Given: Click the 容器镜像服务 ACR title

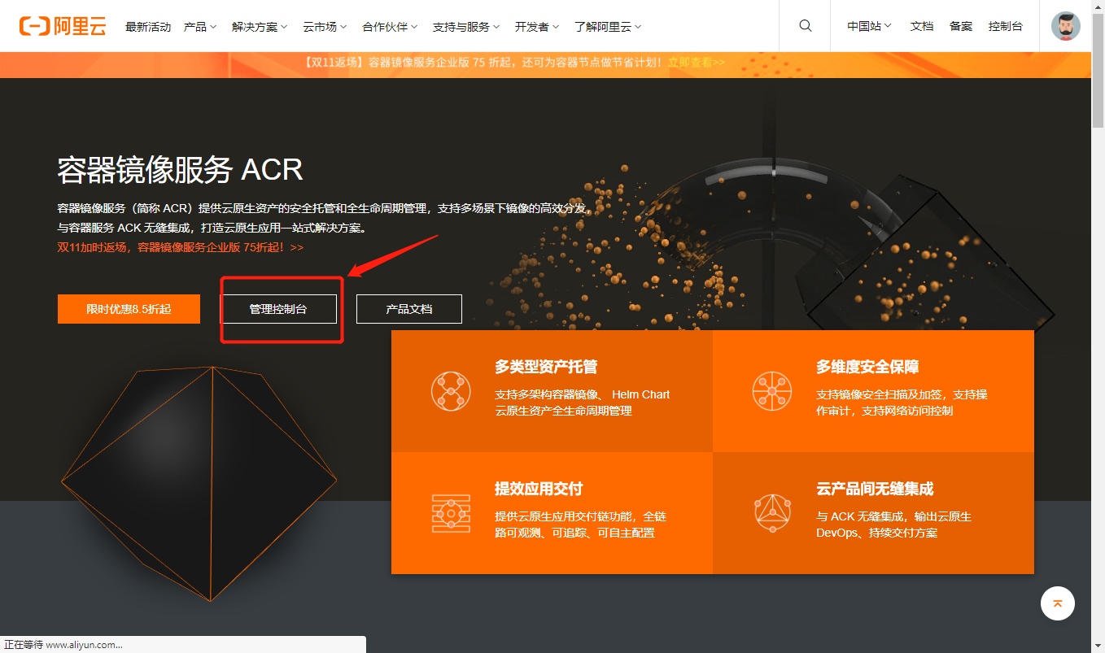Looking at the screenshot, I should 180,170.
